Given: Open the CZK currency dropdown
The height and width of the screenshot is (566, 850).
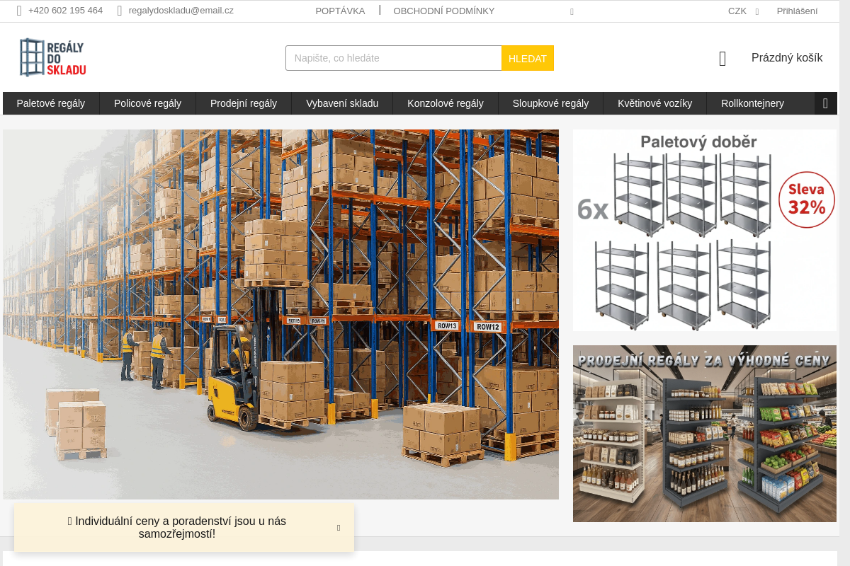Looking at the screenshot, I should click(x=743, y=11).
